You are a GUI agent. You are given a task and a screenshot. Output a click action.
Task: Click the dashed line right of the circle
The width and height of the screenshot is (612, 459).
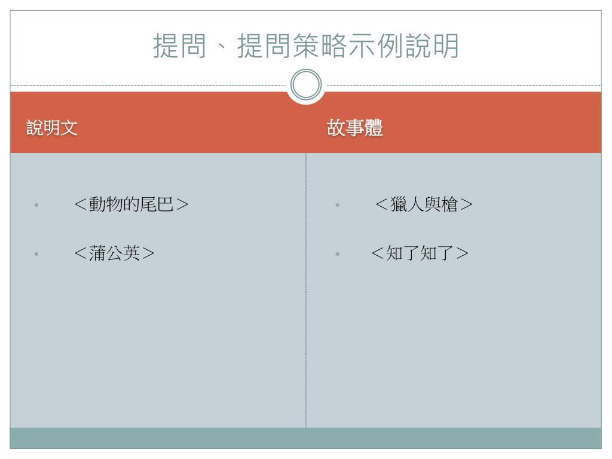[463, 85]
